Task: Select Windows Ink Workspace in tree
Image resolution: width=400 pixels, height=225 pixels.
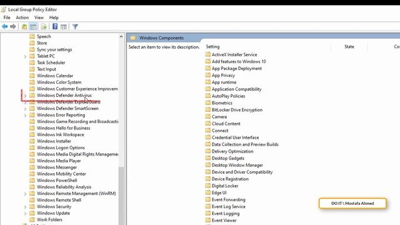Action: point(61,135)
